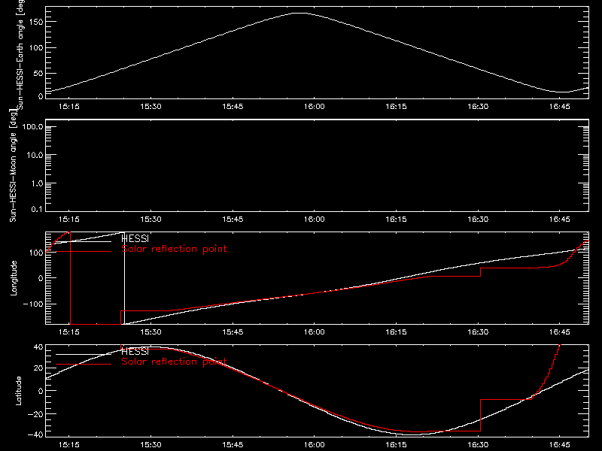602x451 pixels.
Task: Click the Longitude axis title
Action: pos(14,278)
